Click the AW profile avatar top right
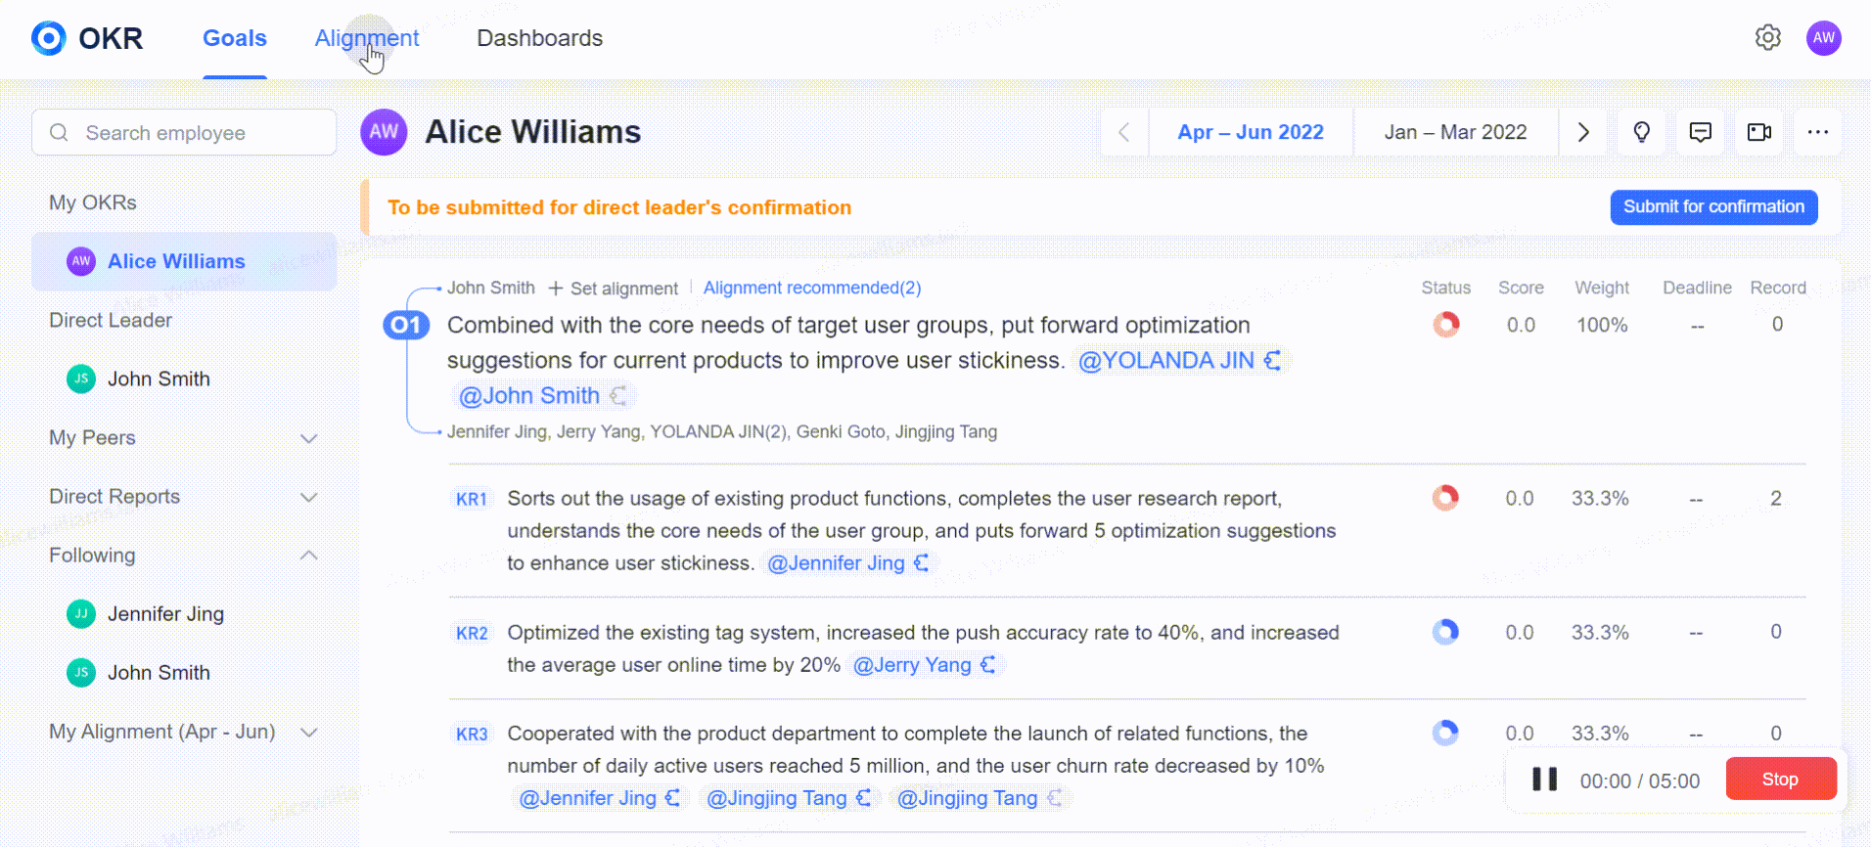 coord(1823,38)
